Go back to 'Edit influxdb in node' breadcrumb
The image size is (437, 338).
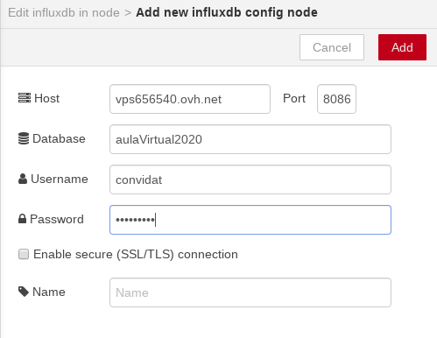(64, 12)
